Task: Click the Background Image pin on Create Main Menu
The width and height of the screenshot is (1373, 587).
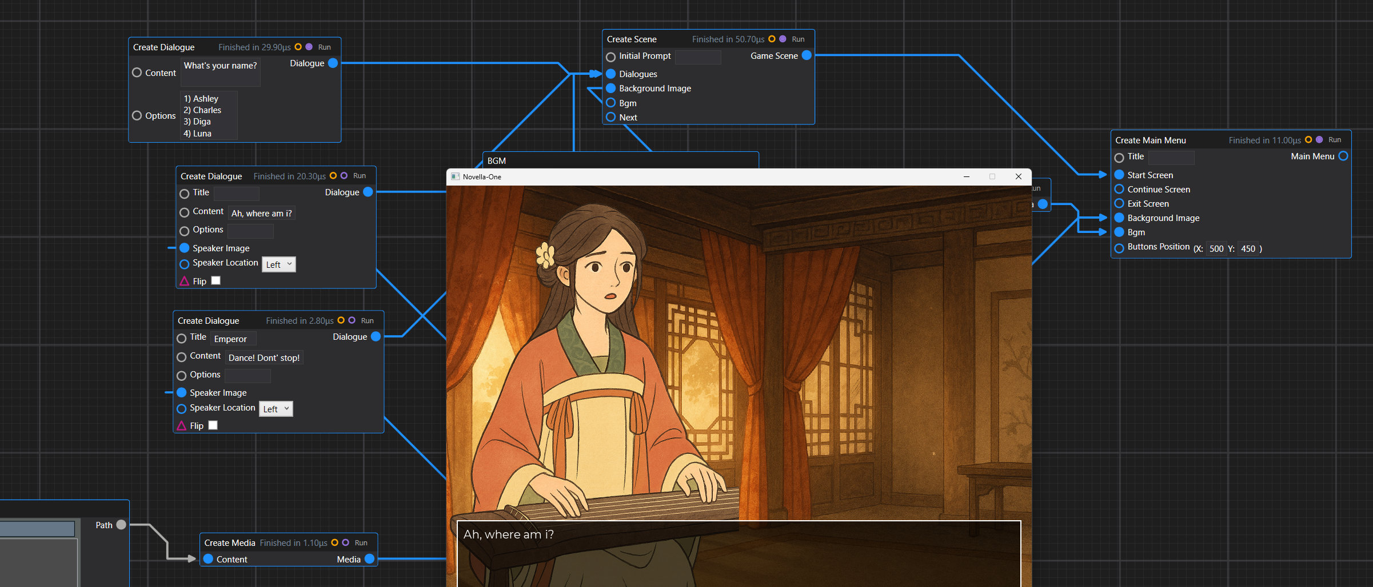Action: click(x=1119, y=218)
